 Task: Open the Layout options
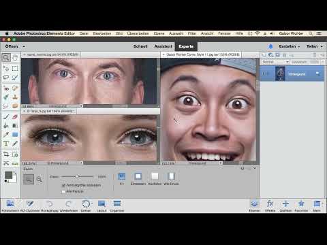coord(102,206)
